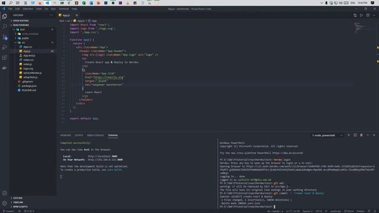Split the terminal pane
The width and height of the screenshot is (379, 213).
pyautogui.click(x=355, y=135)
